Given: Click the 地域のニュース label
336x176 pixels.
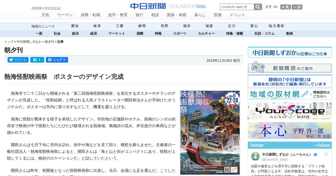Looking at the screenshot, I should [x=43, y=26].
